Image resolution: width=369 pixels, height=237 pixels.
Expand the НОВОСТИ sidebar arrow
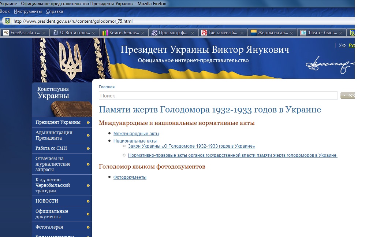(x=88, y=201)
